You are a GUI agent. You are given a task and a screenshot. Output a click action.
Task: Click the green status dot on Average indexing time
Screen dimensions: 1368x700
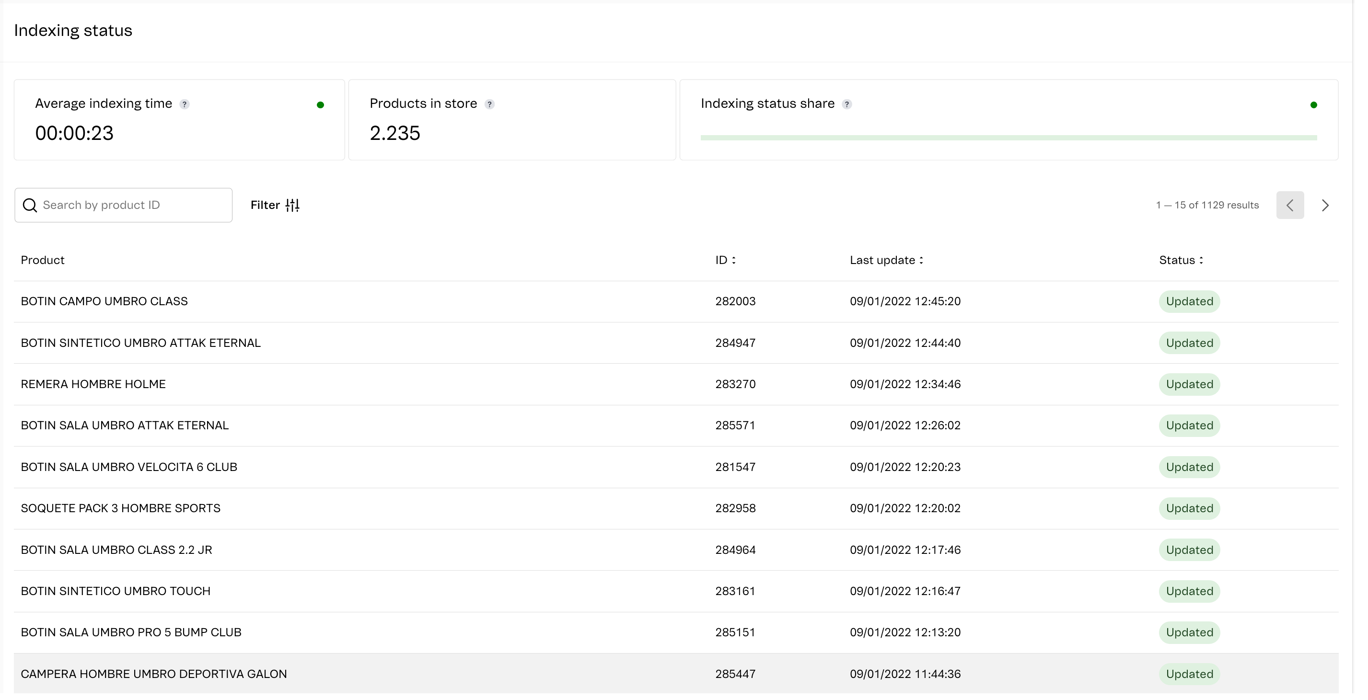point(321,105)
